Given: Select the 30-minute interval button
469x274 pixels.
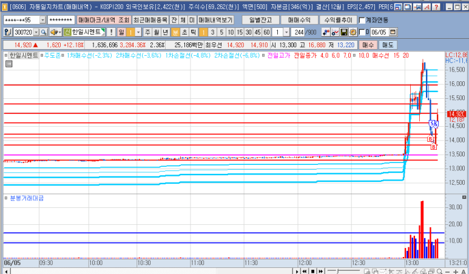Looking at the screenshot, I should tap(249, 32).
